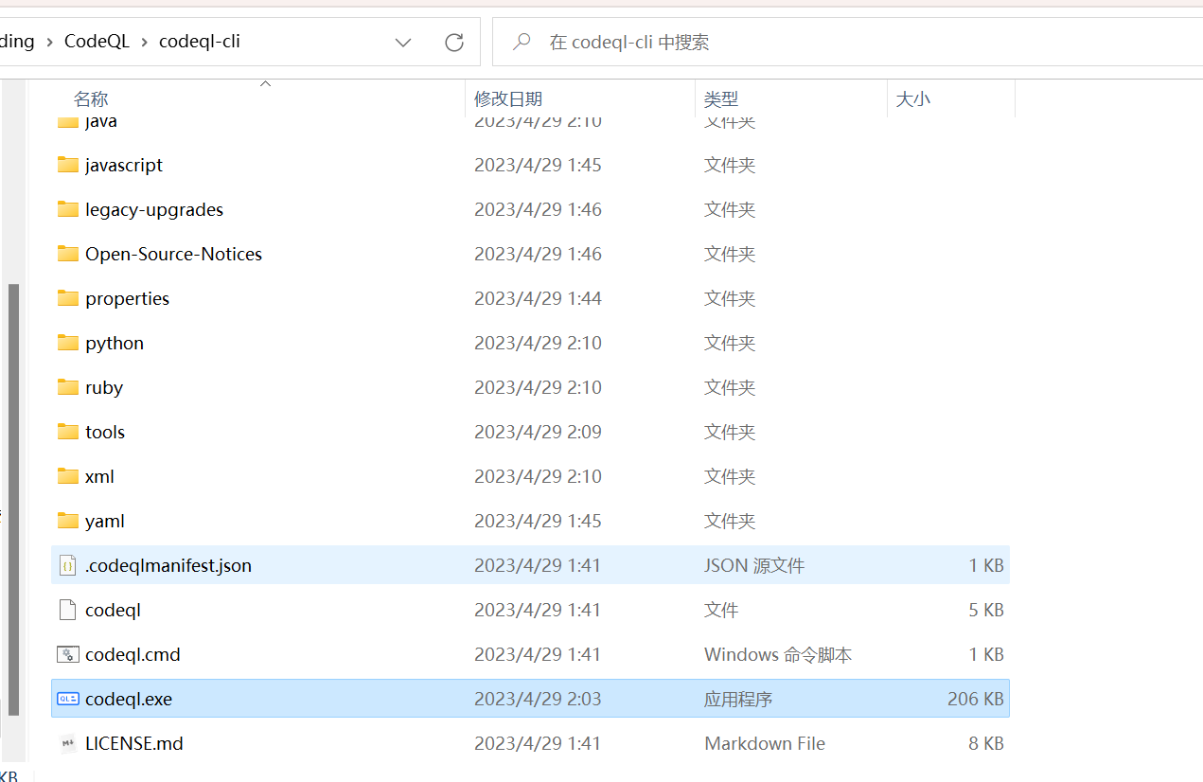Image resolution: width=1203 pixels, height=782 pixels.
Task: Click the Markdown File type text
Action: (765, 743)
